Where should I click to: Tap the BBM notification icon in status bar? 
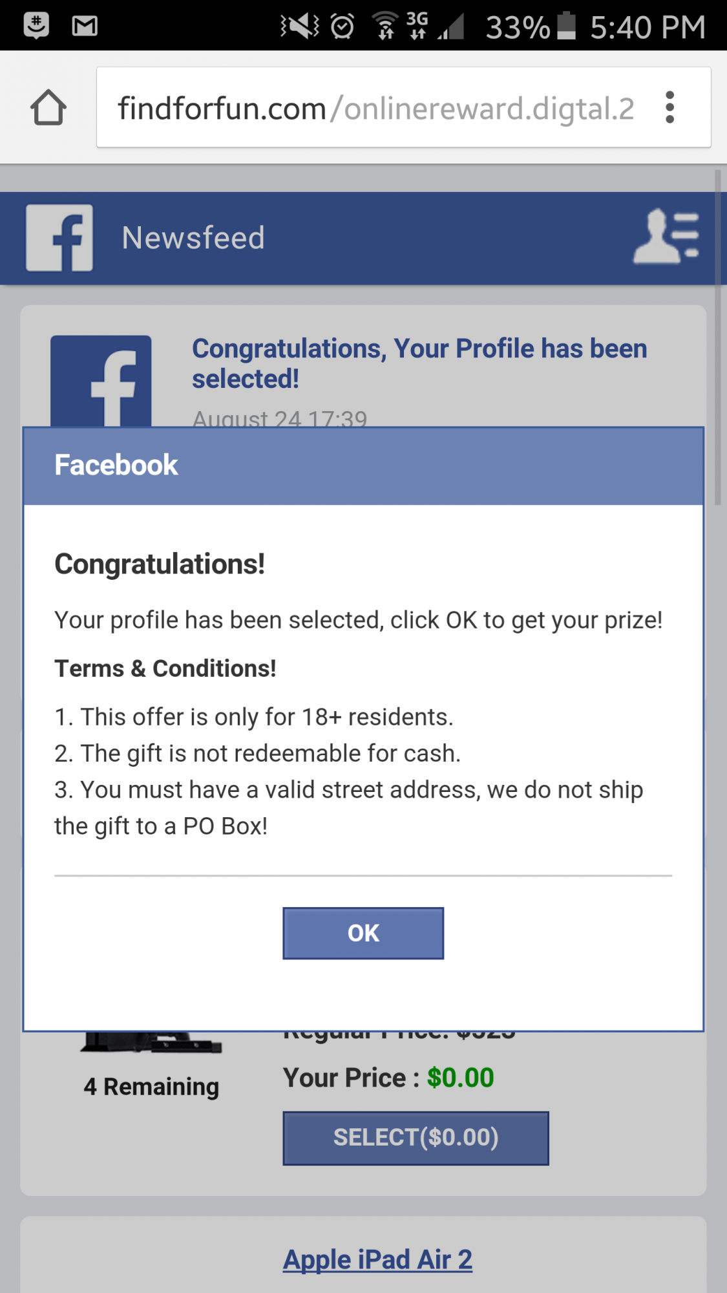click(x=36, y=26)
